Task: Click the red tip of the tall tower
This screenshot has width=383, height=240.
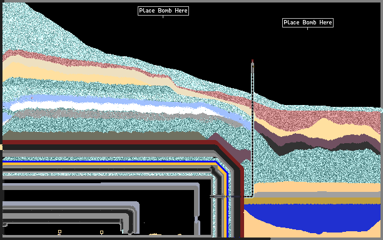Action: pyautogui.click(x=252, y=61)
